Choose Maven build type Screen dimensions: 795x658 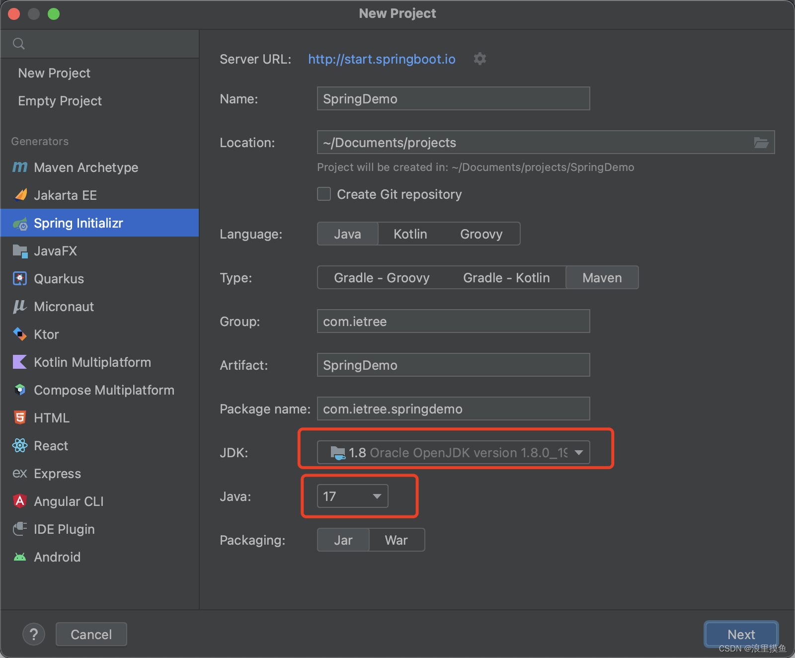[x=602, y=277]
